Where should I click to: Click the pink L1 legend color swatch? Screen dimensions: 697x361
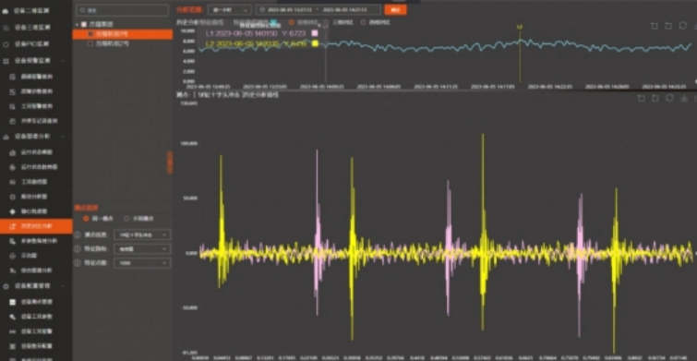pyautogui.click(x=315, y=33)
